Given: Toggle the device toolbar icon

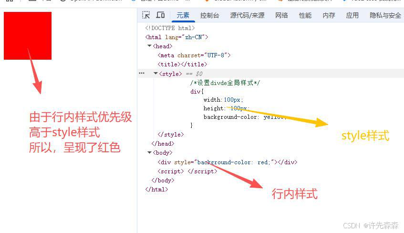Looking at the screenshot, I should tap(161, 15).
